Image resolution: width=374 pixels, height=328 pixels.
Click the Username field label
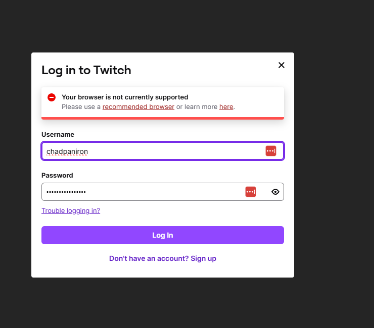pos(58,135)
